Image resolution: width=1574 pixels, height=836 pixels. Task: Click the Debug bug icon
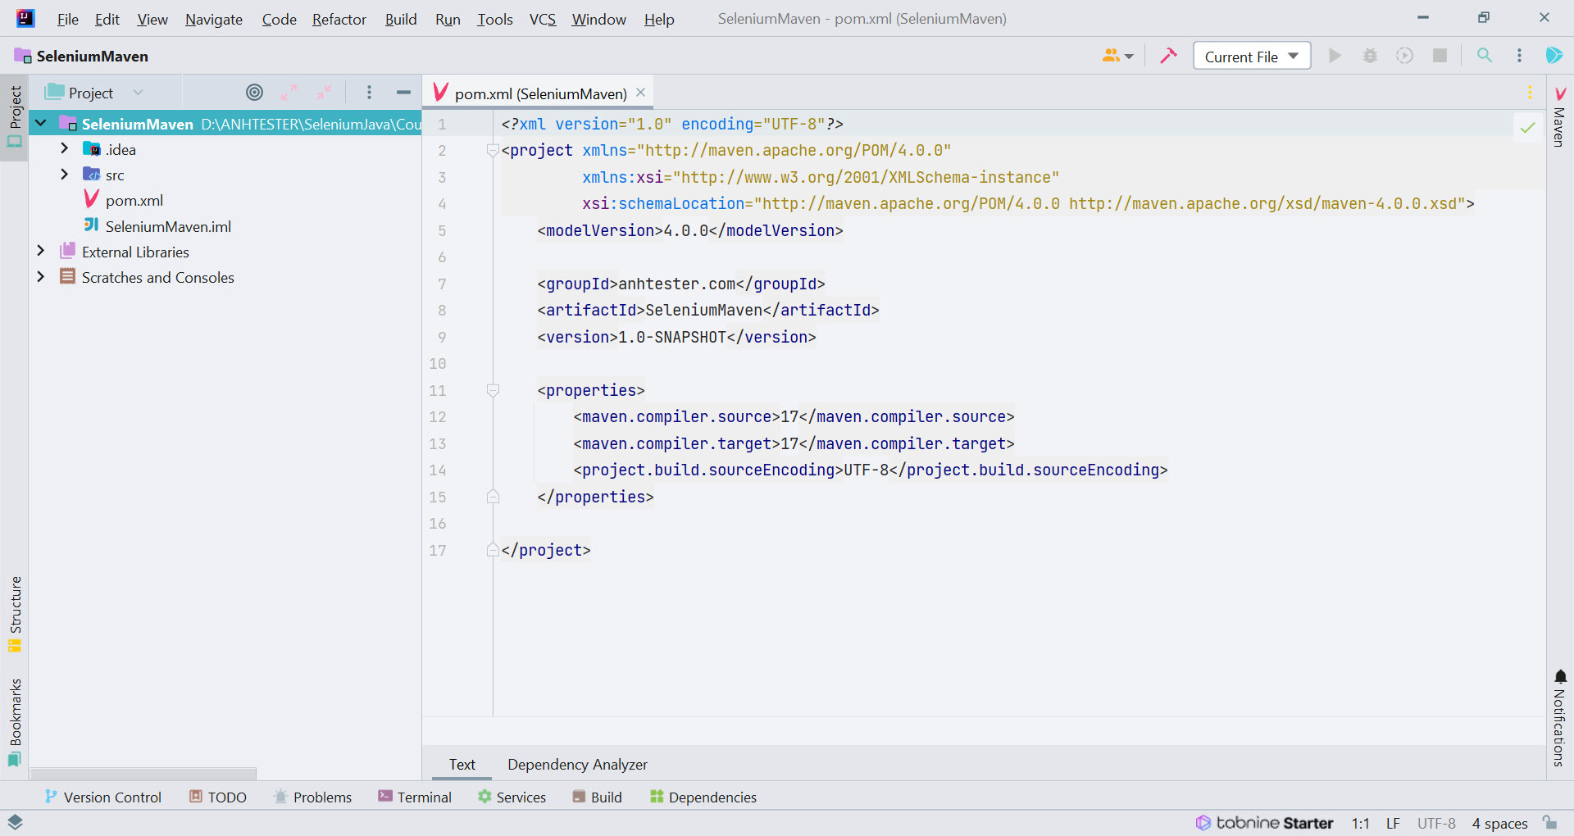[x=1370, y=56]
